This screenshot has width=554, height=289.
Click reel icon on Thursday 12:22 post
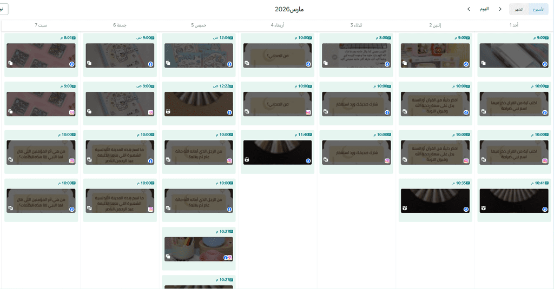168,111
